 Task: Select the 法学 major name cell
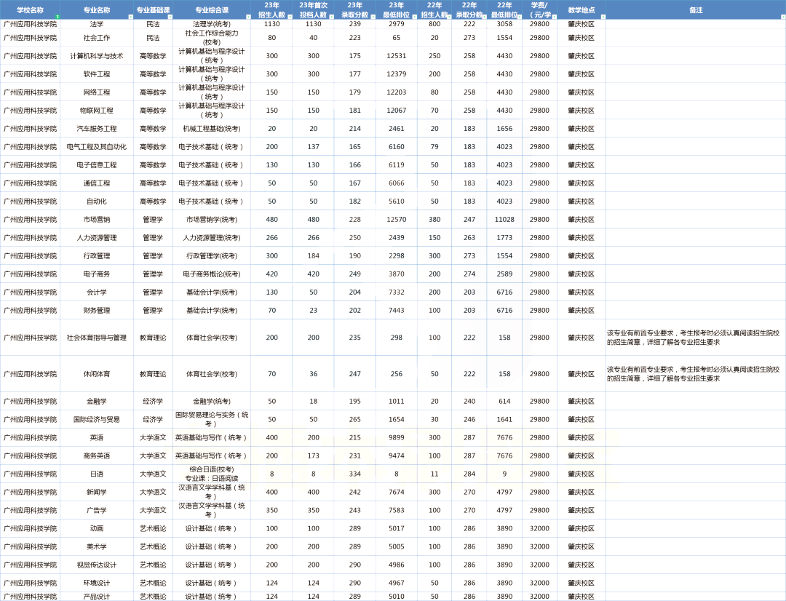97,24
